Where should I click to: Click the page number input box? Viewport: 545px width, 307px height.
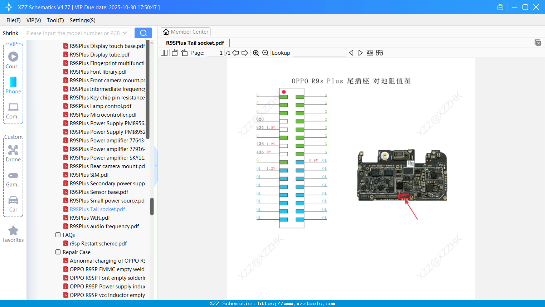[x=216, y=53]
